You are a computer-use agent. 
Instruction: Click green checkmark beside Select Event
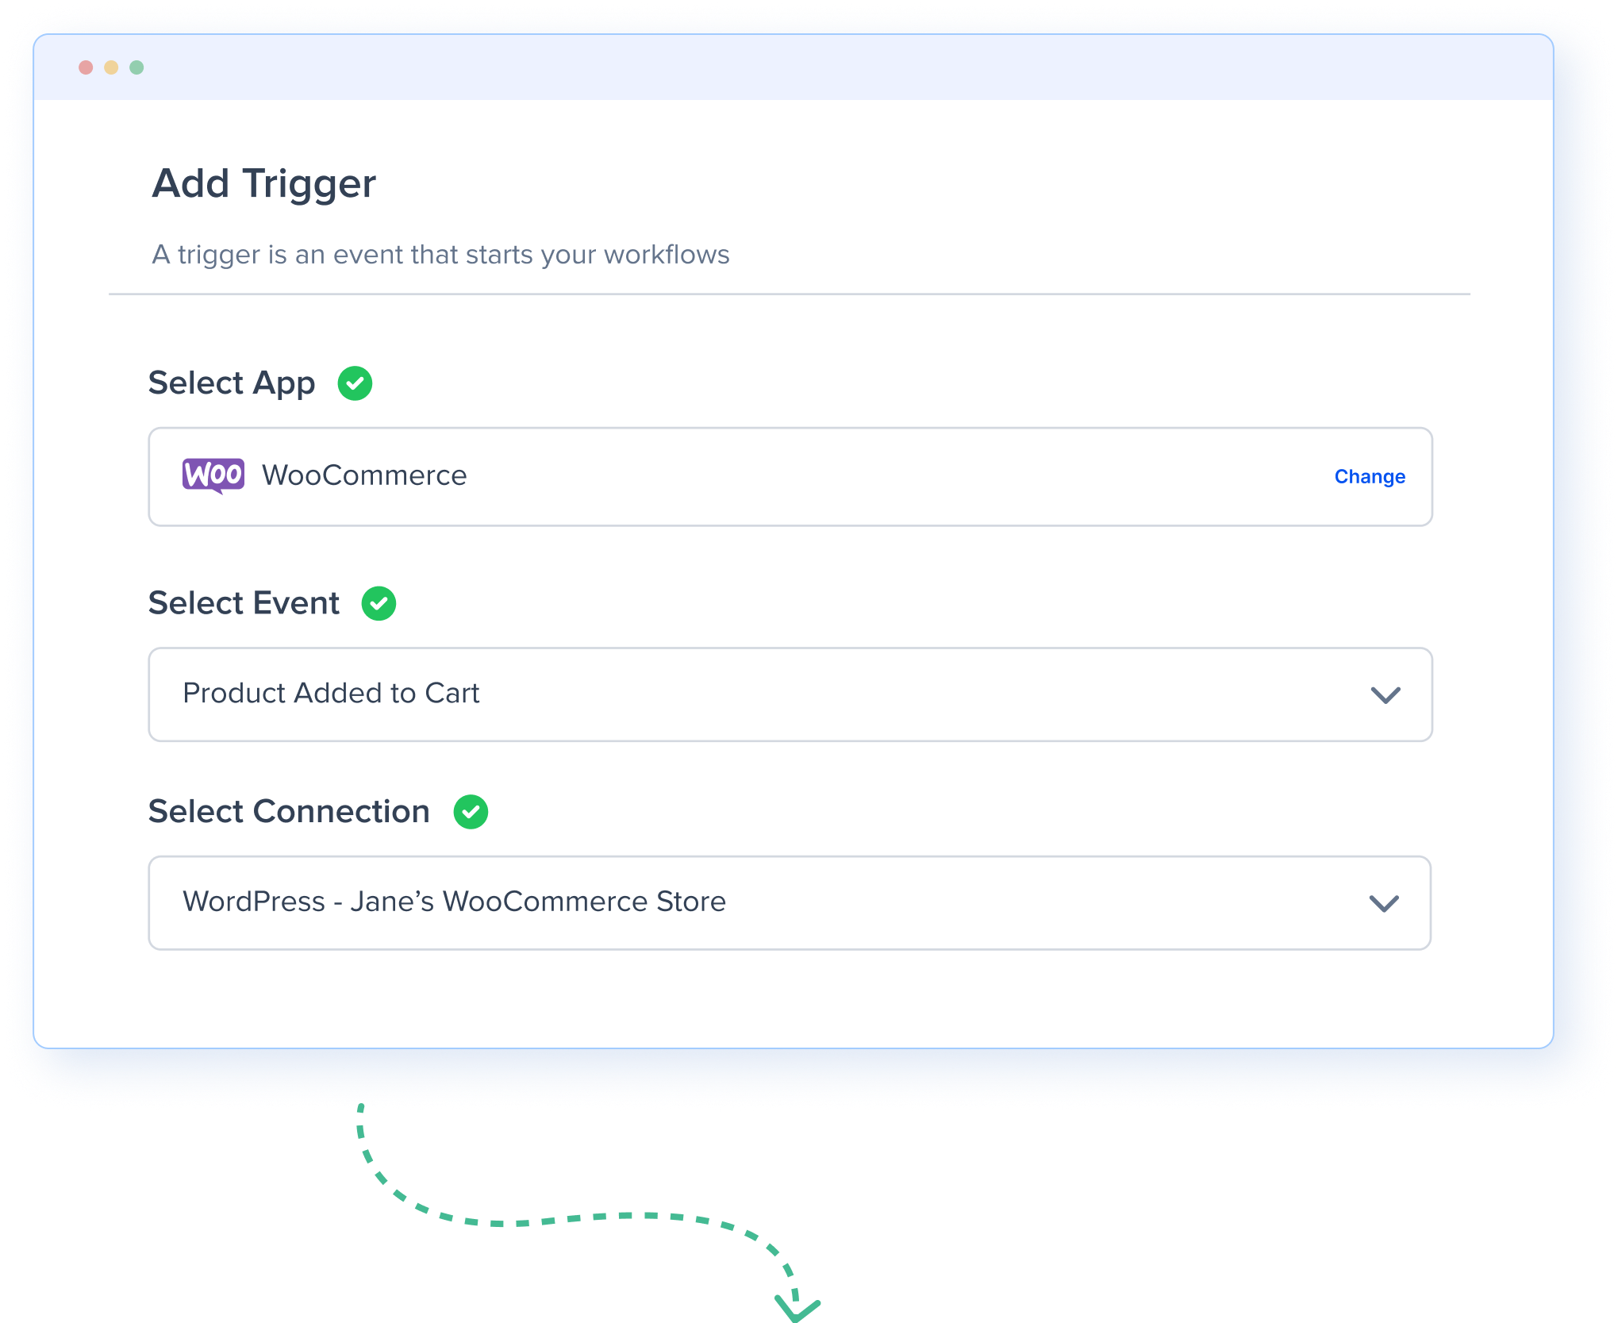point(379,604)
